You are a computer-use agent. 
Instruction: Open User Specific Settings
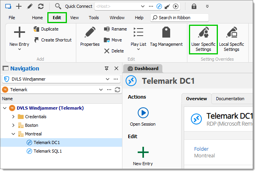tap(203, 40)
